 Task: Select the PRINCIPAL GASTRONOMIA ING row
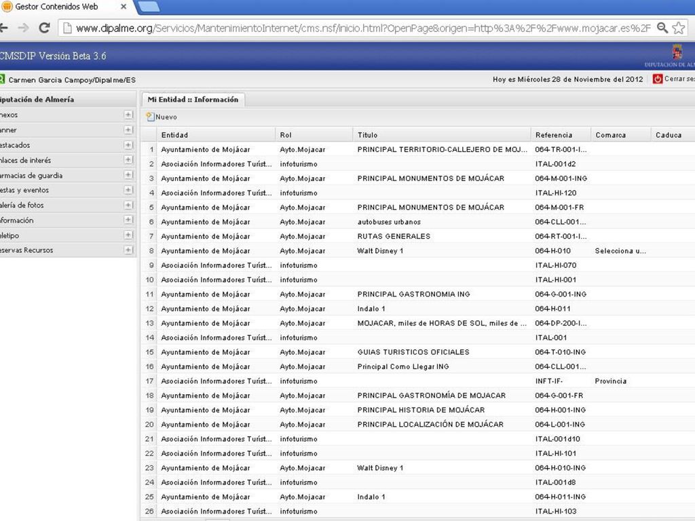pyautogui.click(x=418, y=294)
